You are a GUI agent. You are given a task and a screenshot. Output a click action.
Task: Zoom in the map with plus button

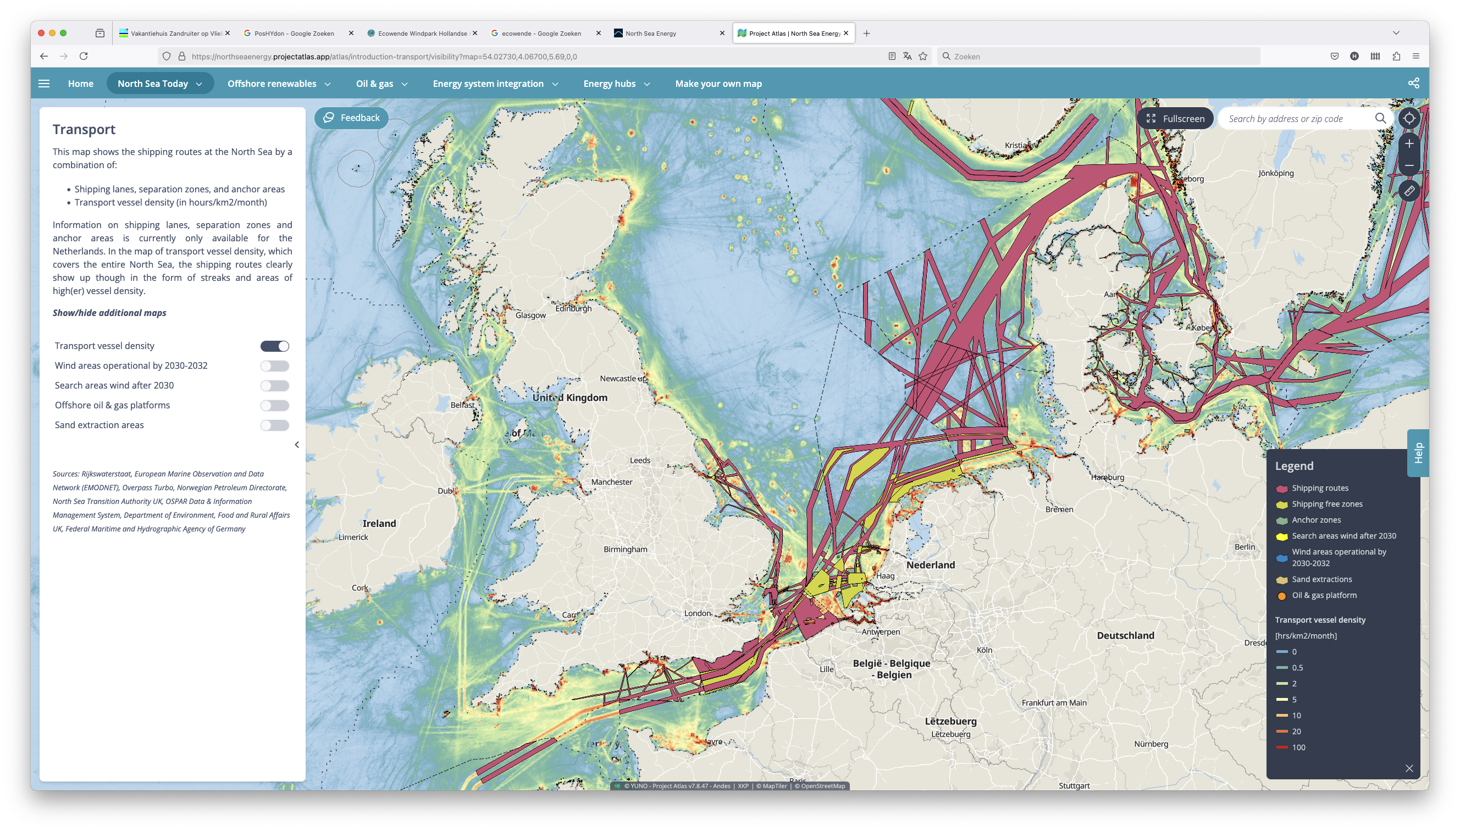1409,144
